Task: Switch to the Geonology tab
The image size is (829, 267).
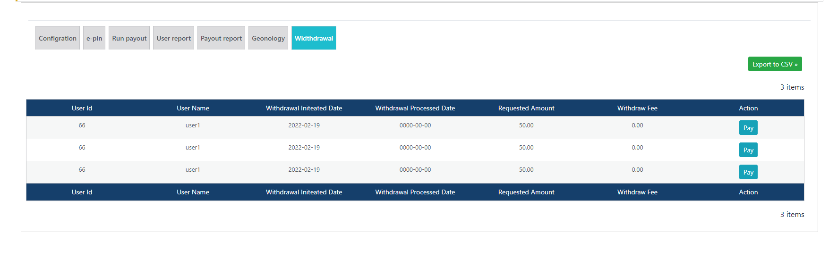Action: (268, 38)
